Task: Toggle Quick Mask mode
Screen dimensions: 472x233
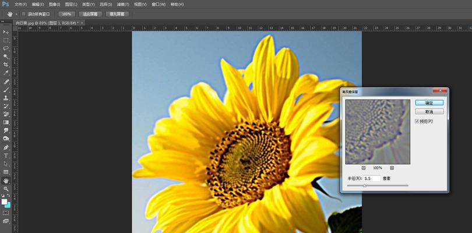Action: (6, 213)
